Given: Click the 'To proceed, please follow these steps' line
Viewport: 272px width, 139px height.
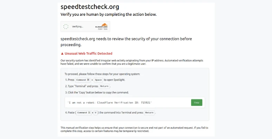Looking at the screenshot, I should click(x=102, y=74).
